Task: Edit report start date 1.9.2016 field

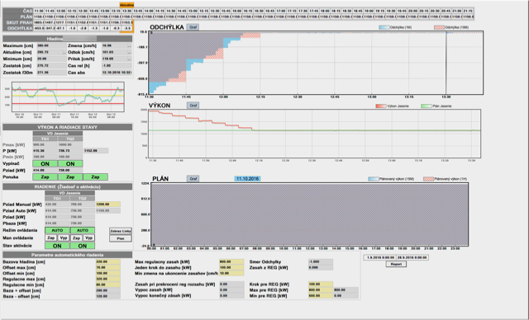Action: point(380,257)
